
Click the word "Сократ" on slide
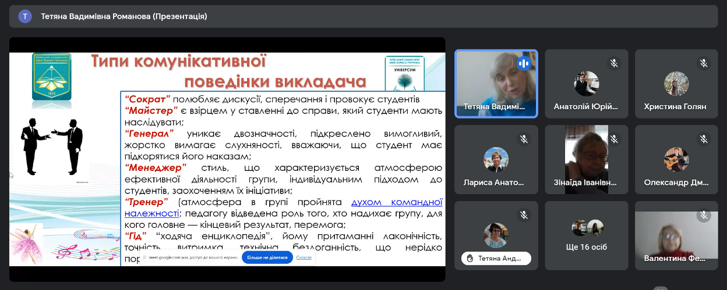(148, 99)
